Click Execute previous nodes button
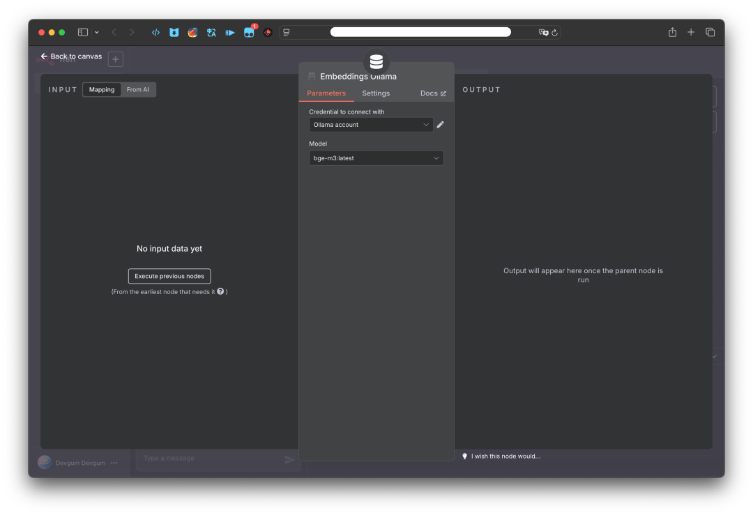 point(169,276)
